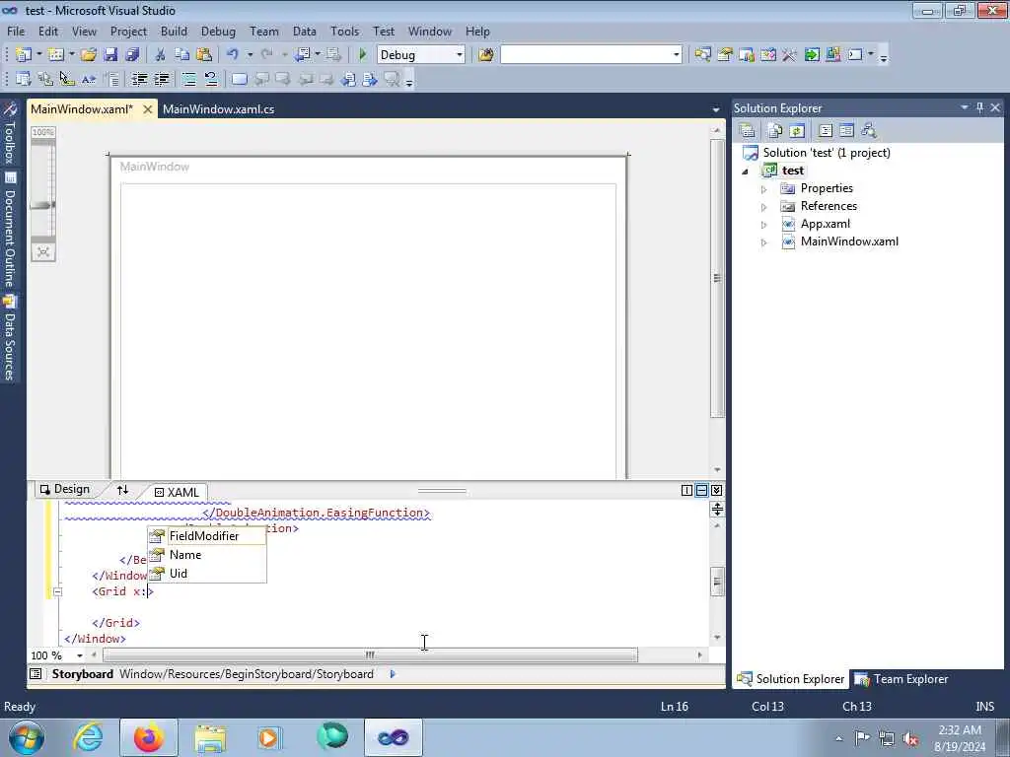Toggle a bookmark on current line

239,79
